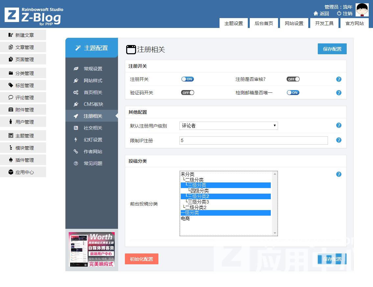The width and height of the screenshot is (373, 287).
Task: Open the 默认注册用户级别 dropdown
Action: (229, 126)
